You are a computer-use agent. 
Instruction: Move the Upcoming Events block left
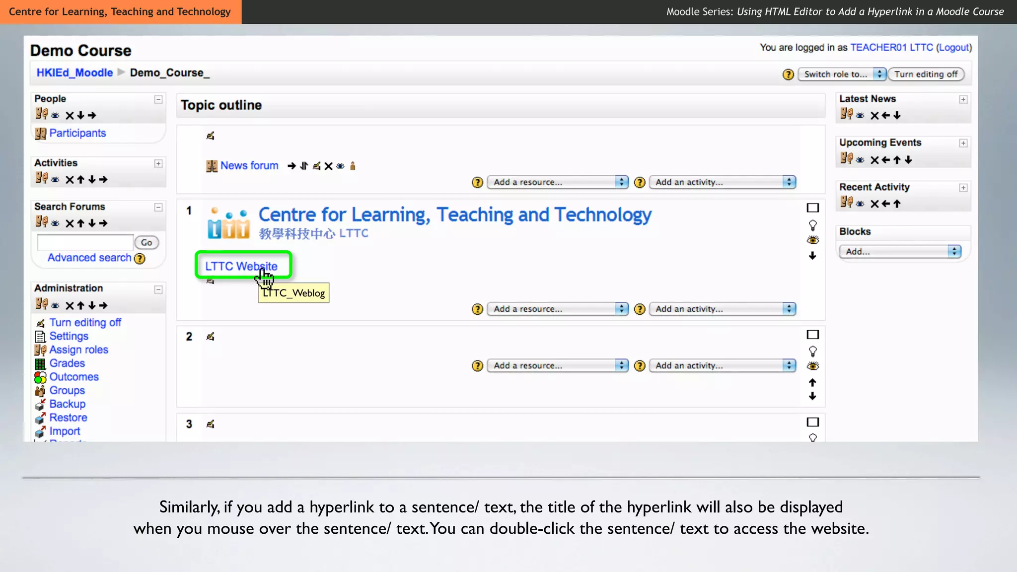tap(886, 160)
